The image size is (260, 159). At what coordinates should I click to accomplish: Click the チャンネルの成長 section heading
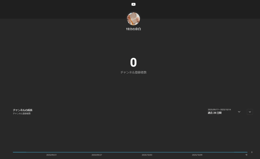[23, 110]
